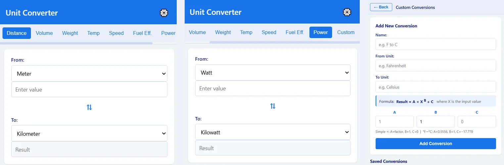Swap units arrows between Meter and Kilometer
Screen dimensions: 504x165
click(89, 107)
